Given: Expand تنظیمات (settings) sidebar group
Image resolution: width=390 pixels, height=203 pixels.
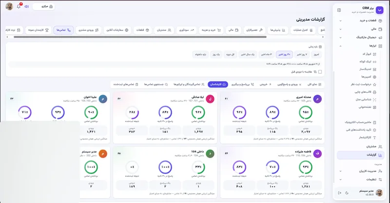Looking at the screenshot, I should click(x=360, y=180).
